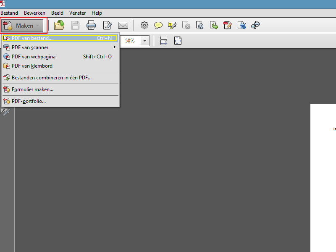The image size is (336, 252).
Task: Open the Venster menu
Action: (77, 13)
